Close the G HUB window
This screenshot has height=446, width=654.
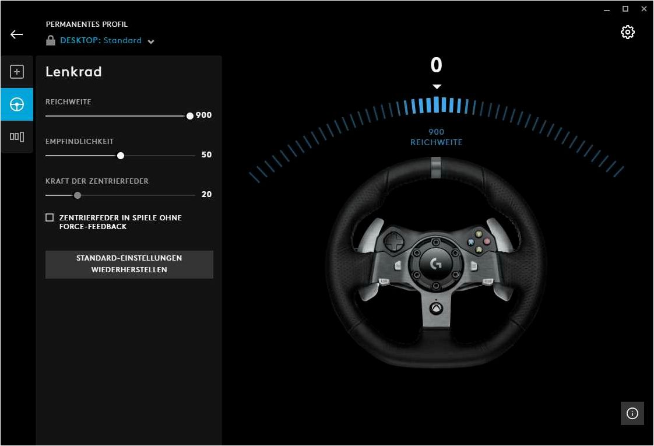coord(644,9)
